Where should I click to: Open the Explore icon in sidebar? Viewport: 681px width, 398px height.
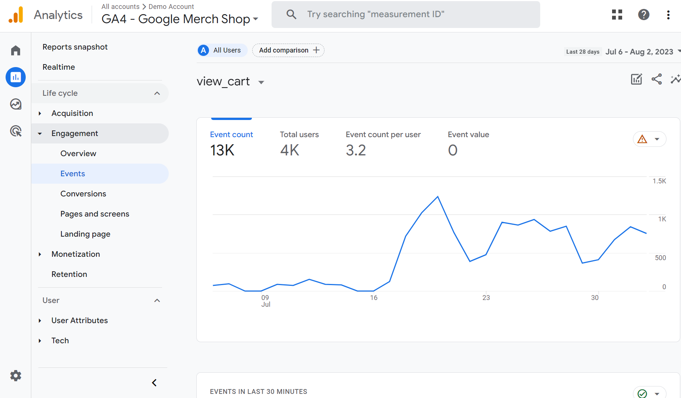coord(16,104)
